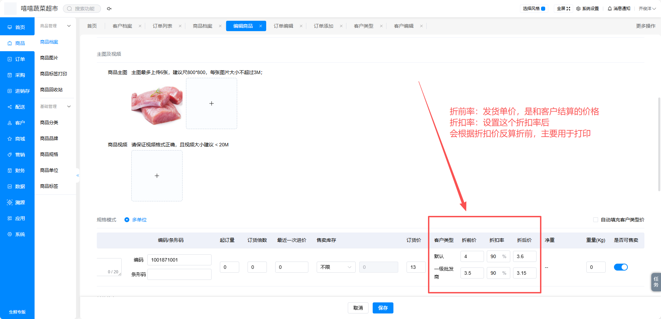661x319 pixels.
Task: Open the 商城 mall star icon
Action: tap(10, 139)
